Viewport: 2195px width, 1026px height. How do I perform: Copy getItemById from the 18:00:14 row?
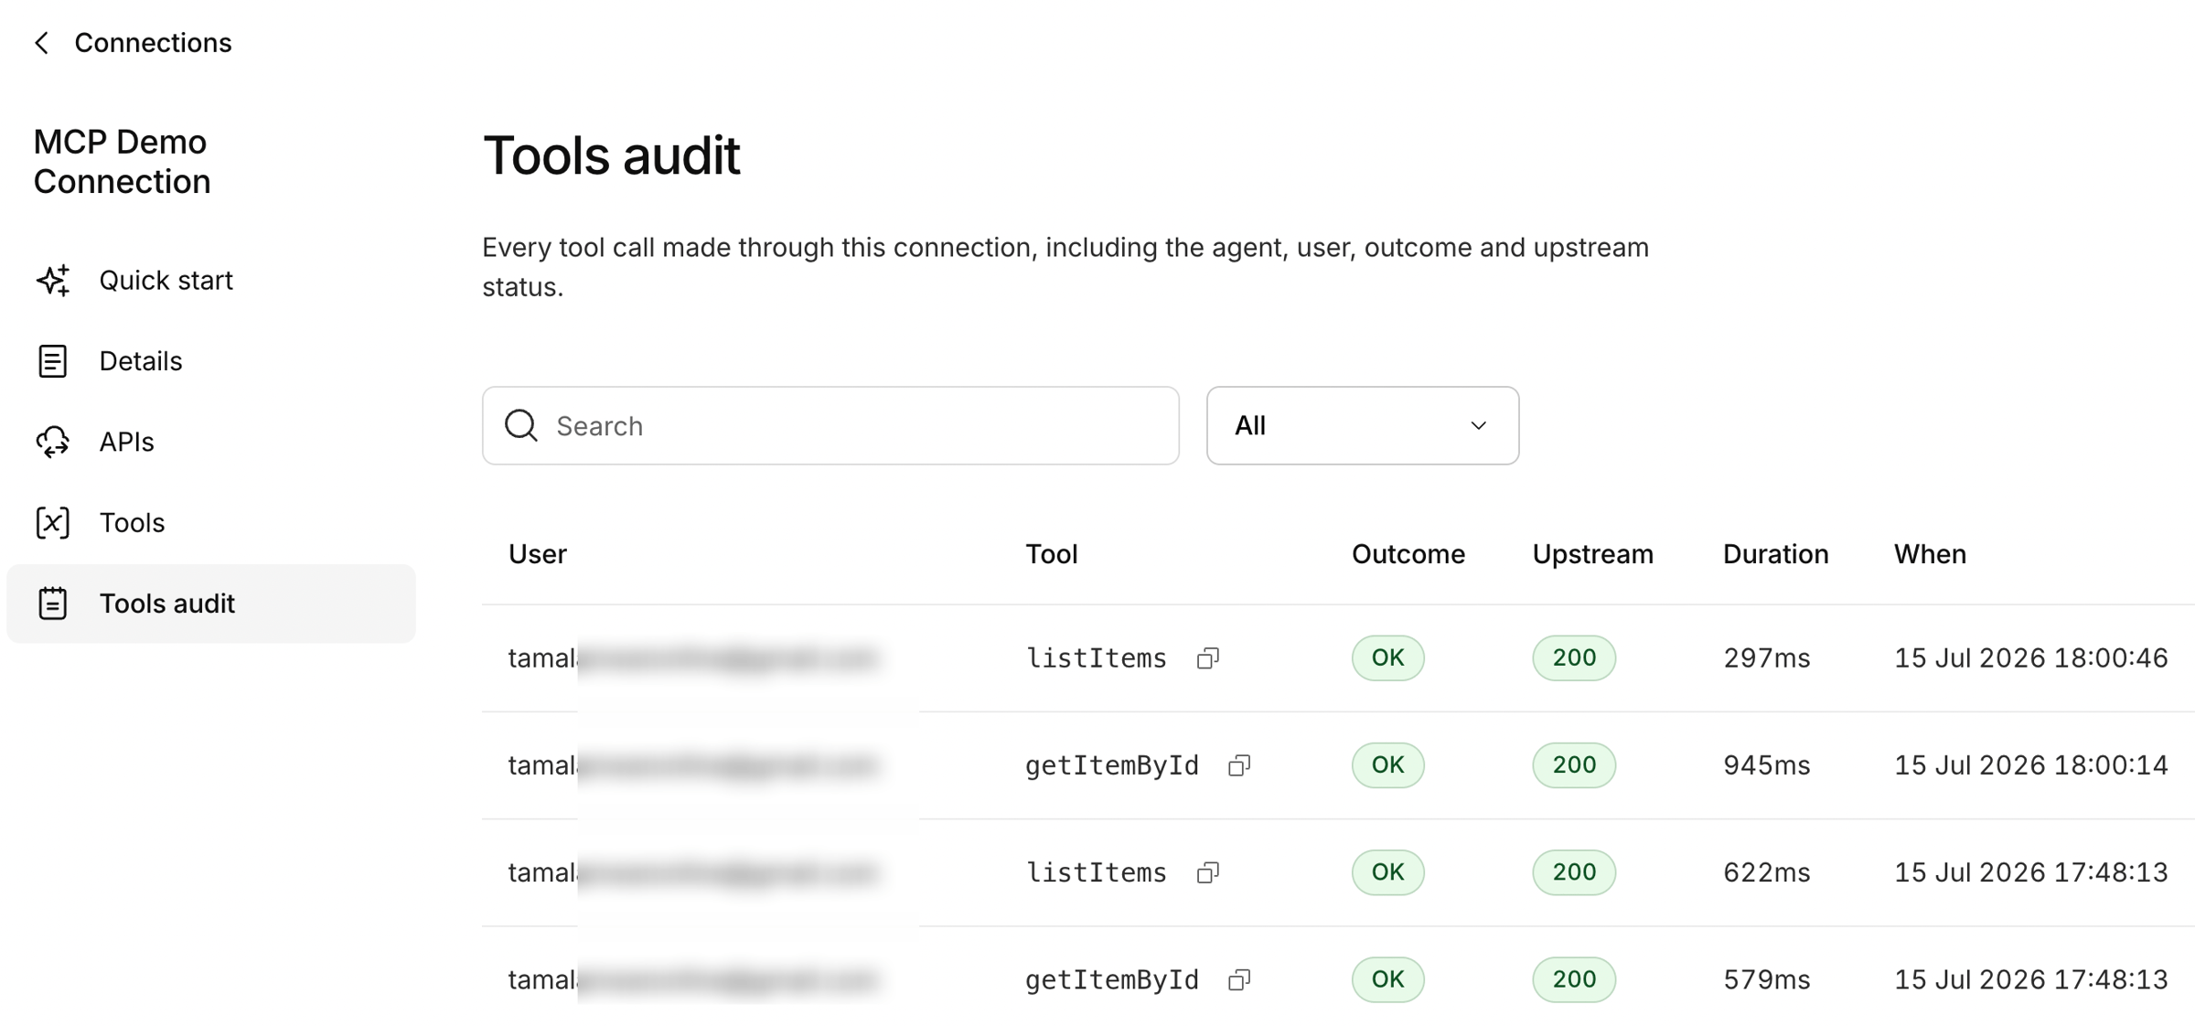tap(1239, 765)
